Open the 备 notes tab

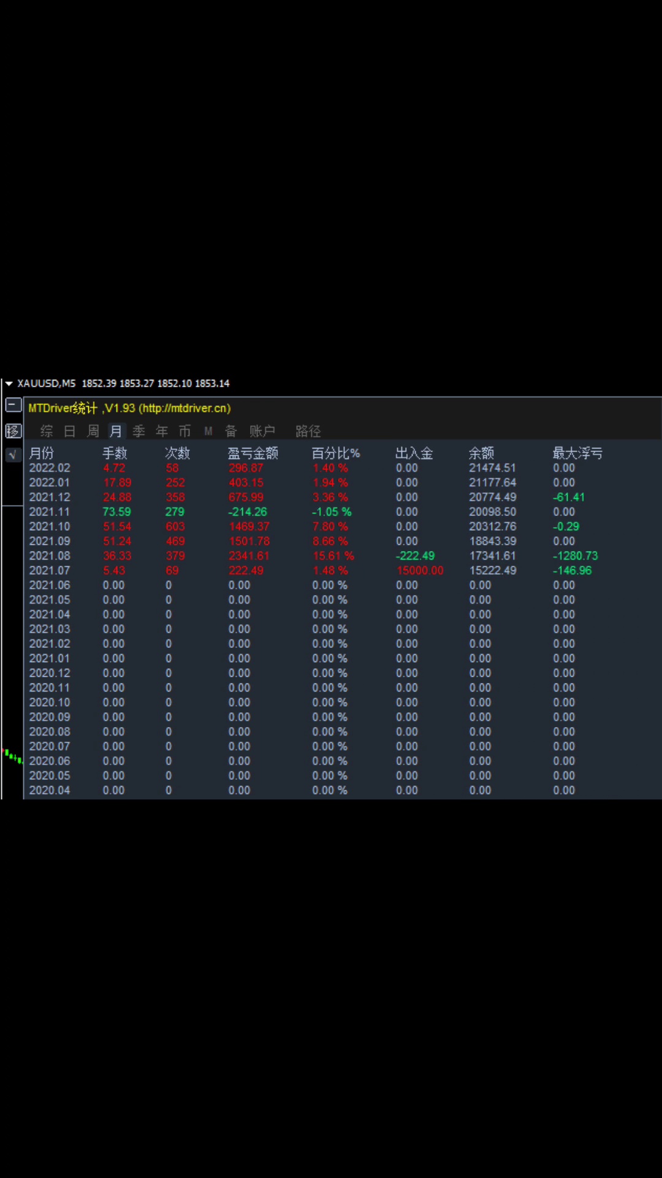(x=231, y=431)
